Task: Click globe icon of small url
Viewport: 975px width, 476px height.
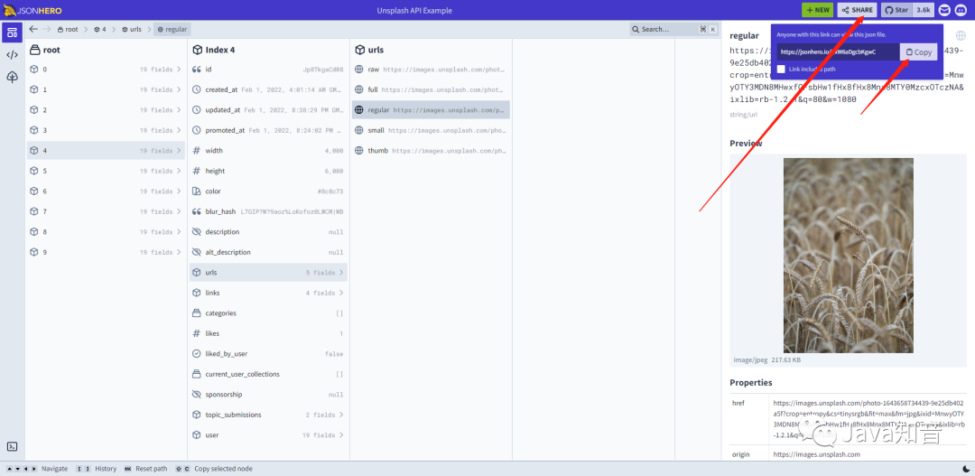Action: click(x=358, y=130)
